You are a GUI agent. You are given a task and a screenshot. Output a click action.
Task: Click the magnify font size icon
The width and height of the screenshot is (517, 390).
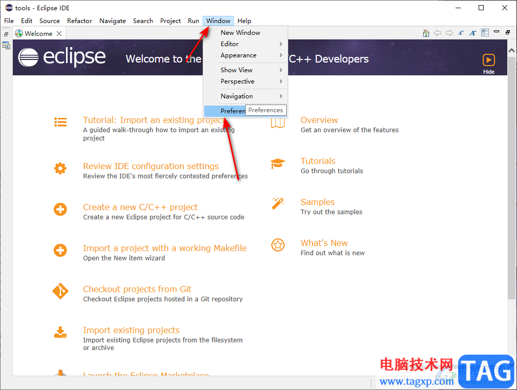pos(473,33)
